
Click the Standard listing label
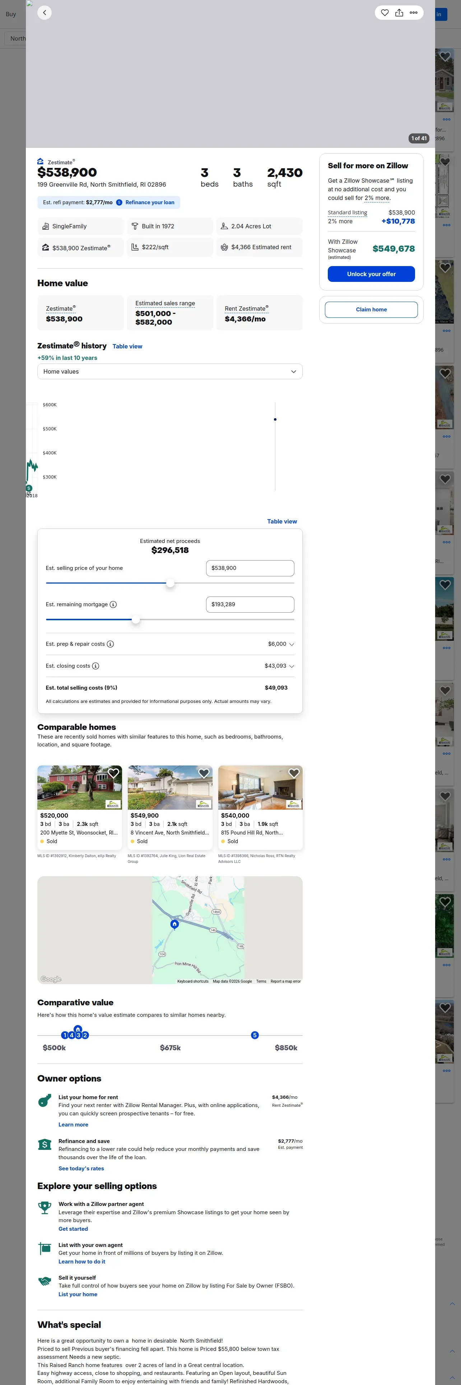click(348, 212)
